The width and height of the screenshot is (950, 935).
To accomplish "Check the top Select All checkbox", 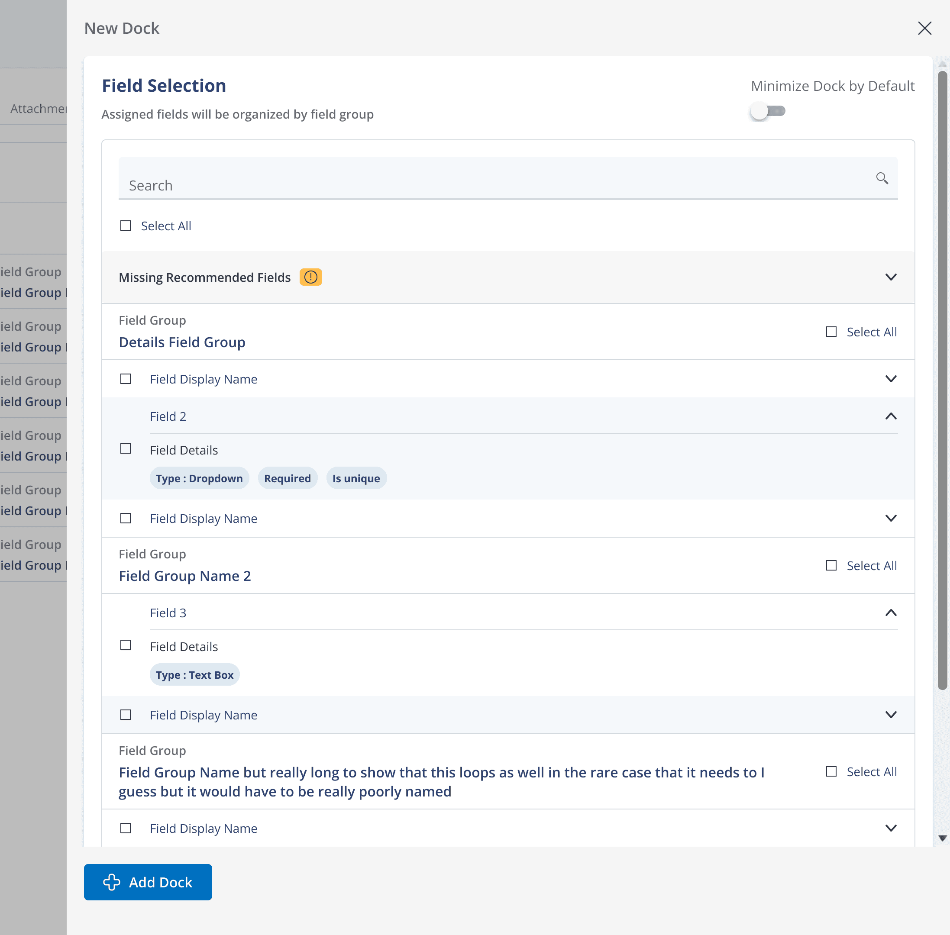I will click(126, 226).
